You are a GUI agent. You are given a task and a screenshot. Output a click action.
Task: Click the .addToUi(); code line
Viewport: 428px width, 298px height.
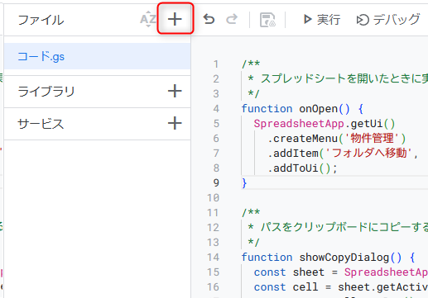[302, 168]
